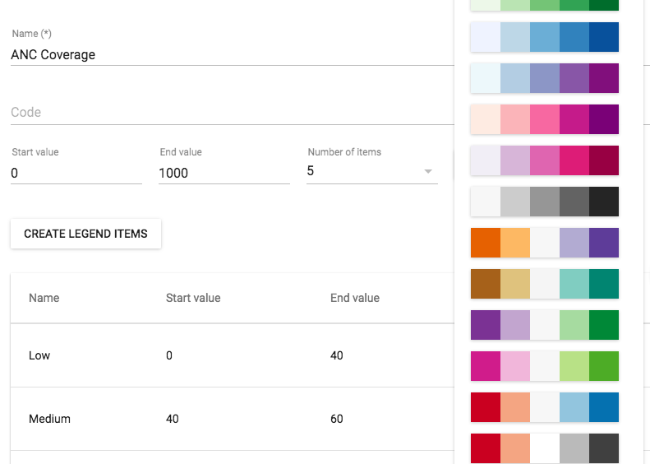Click the Name field containing ANC Coverage
The image size is (650, 464).
point(230,55)
